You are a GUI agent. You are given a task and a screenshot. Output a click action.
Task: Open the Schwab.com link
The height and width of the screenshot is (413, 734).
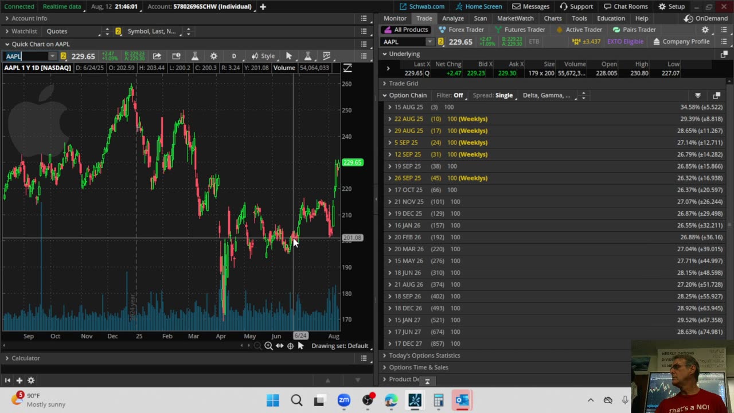(x=422, y=6)
